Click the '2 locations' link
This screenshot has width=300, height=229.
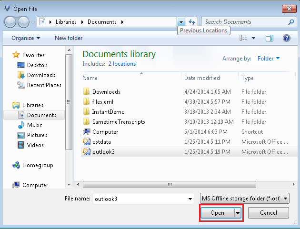[122, 64]
